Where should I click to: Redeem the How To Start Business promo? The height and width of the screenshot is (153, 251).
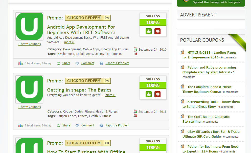88,143
